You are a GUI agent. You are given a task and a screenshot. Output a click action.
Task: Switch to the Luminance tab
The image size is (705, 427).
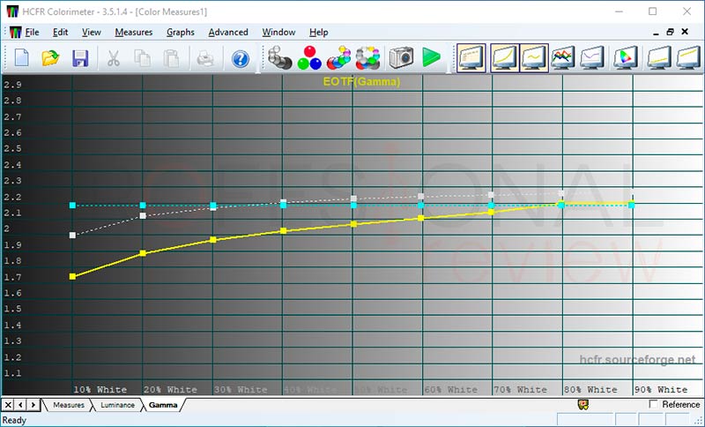pos(117,405)
